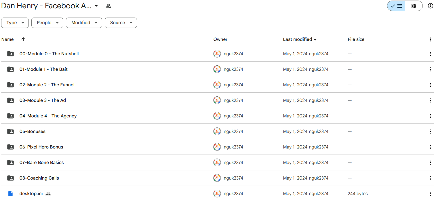Open the People filter dropdown
Image resolution: width=434 pixels, height=198 pixels.
pyautogui.click(x=47, y=23)
